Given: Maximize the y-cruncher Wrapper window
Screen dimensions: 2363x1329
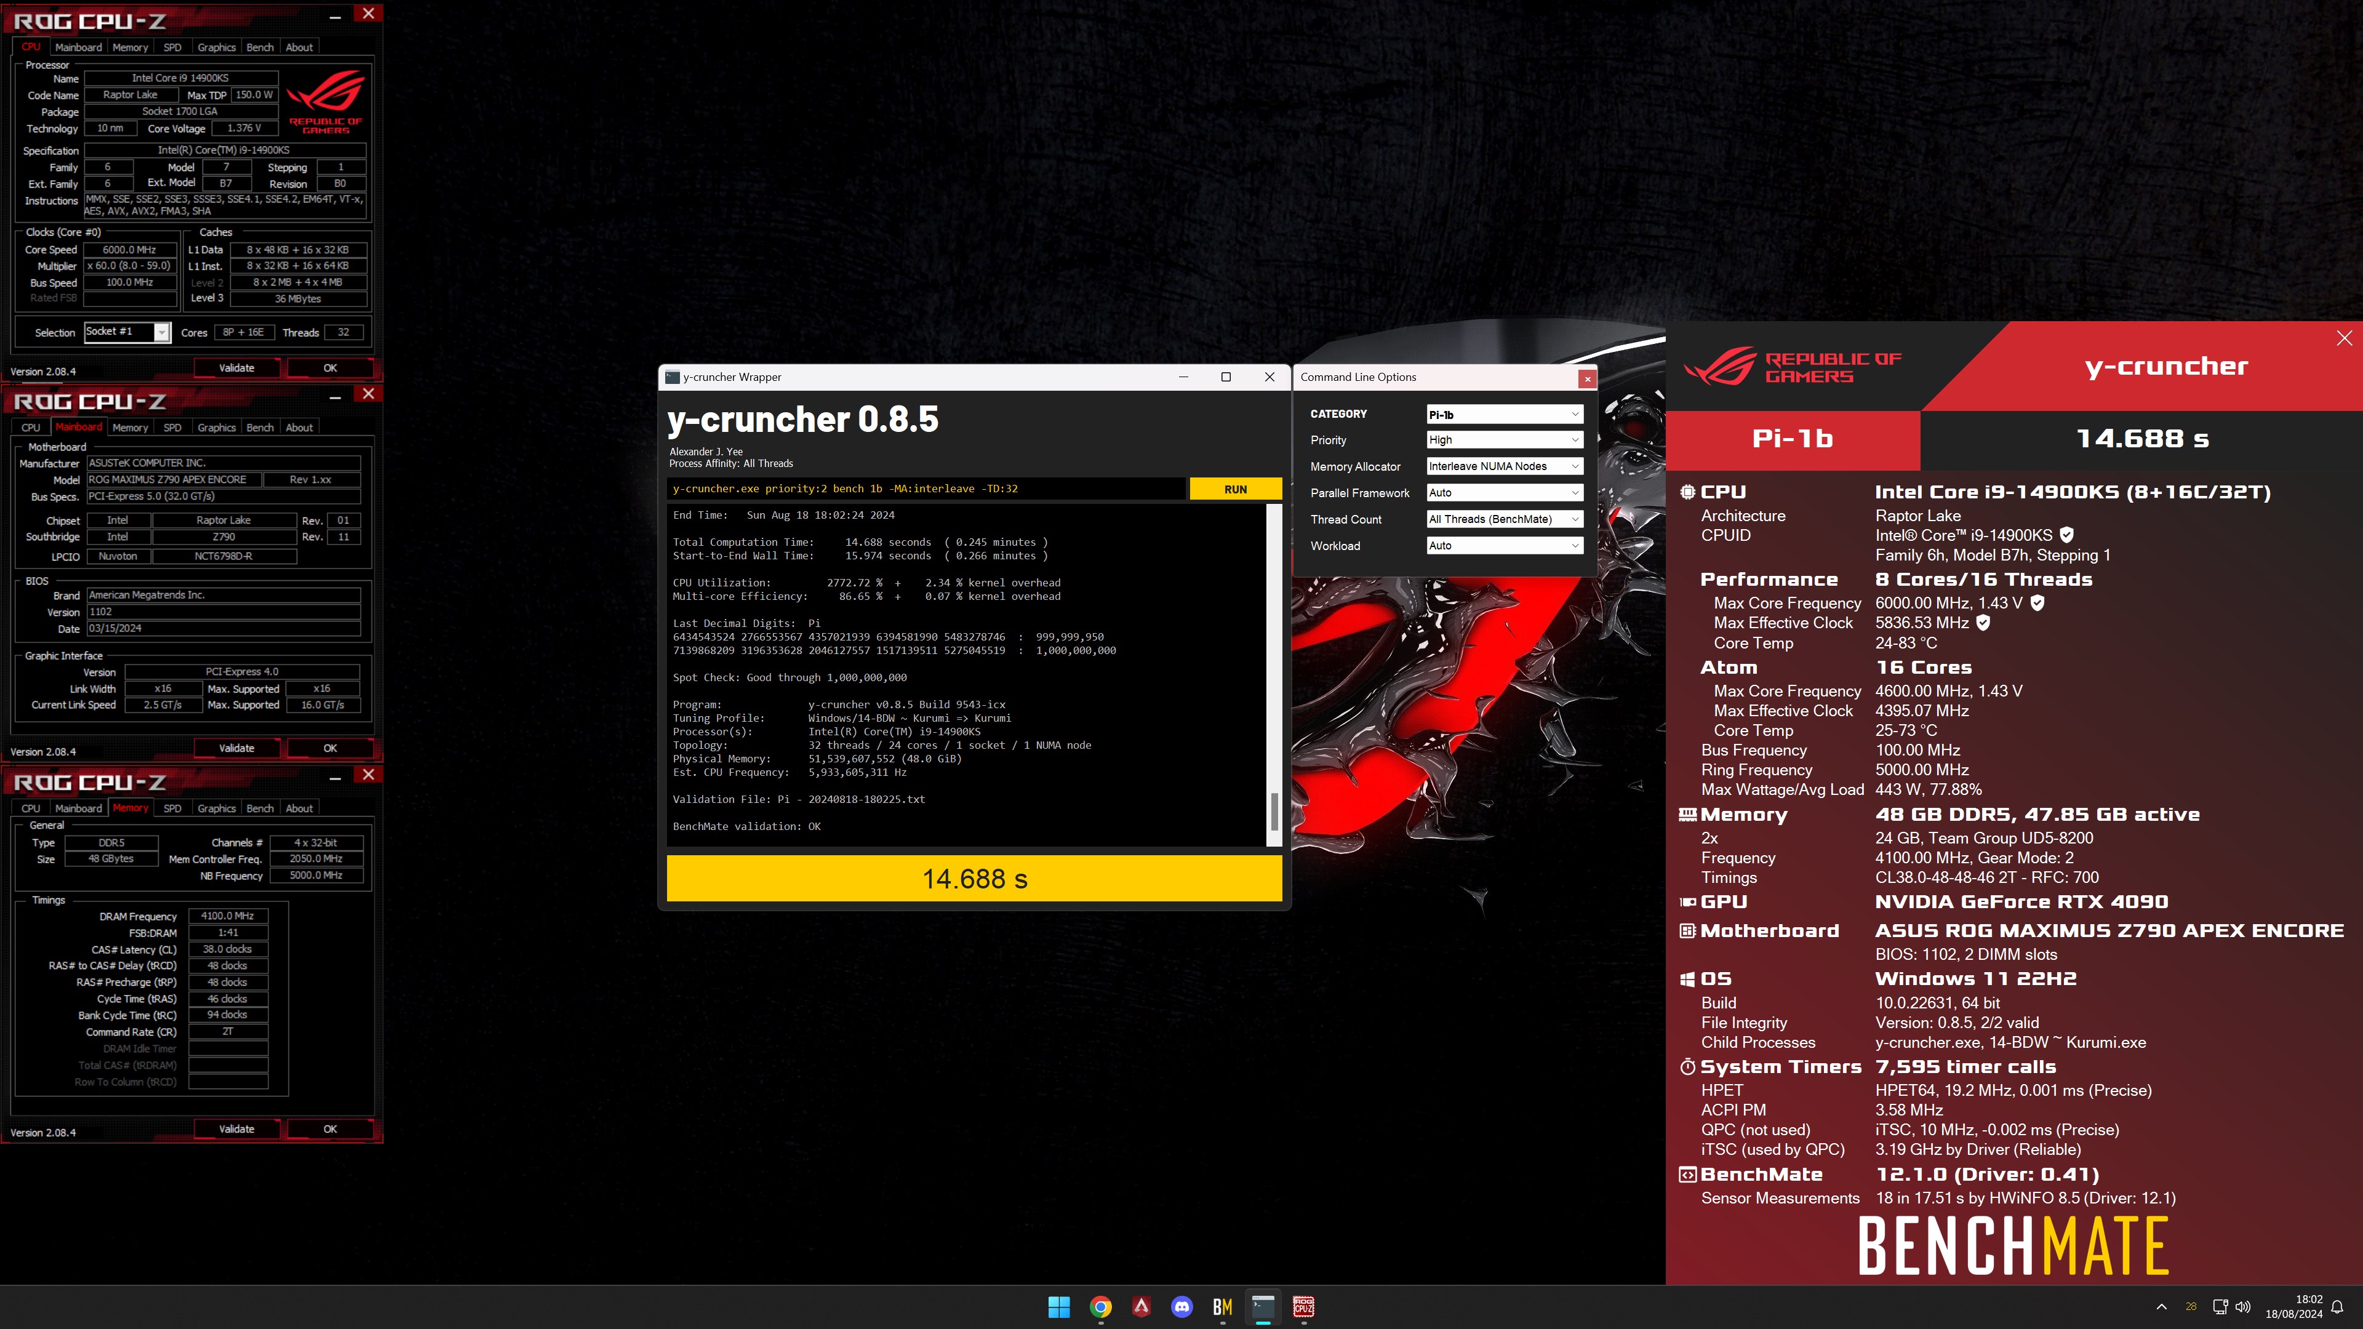Looking at the screenshot, I should (x=1226, y=377).
